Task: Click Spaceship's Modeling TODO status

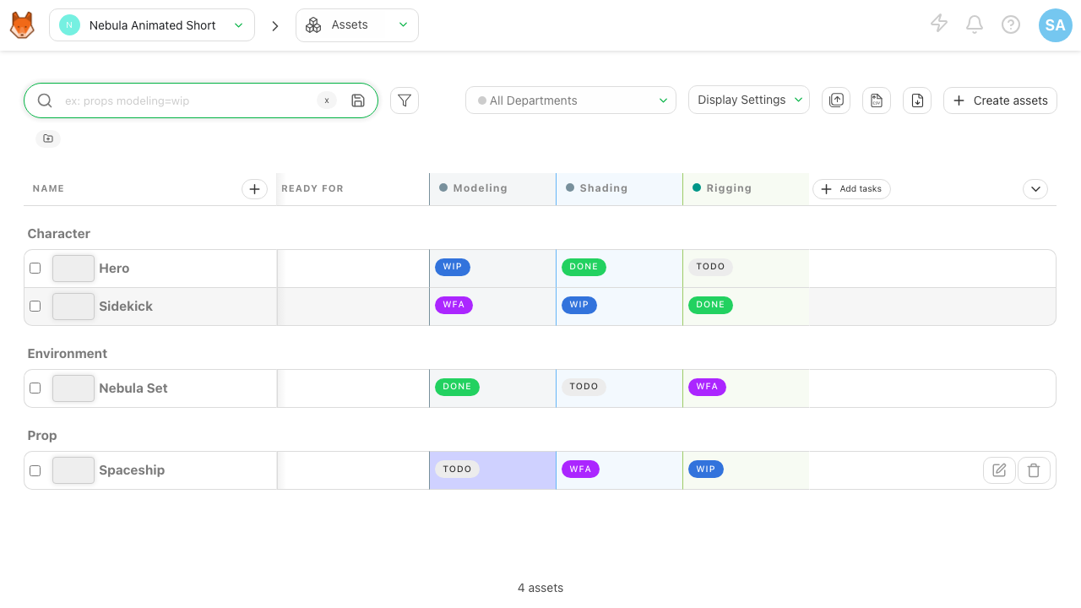Action: (457, 469)
